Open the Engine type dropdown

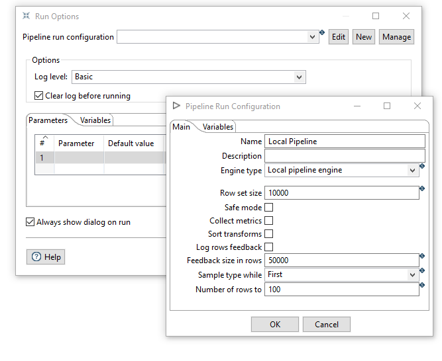tap(412, 171)
